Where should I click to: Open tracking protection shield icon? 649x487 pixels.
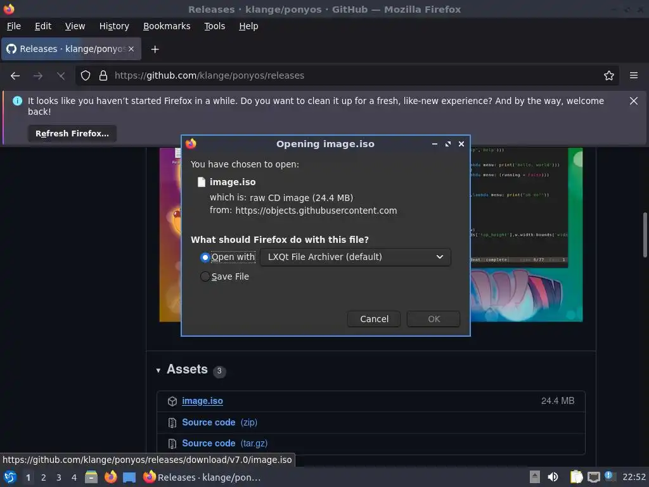click(x=86, y=75)
